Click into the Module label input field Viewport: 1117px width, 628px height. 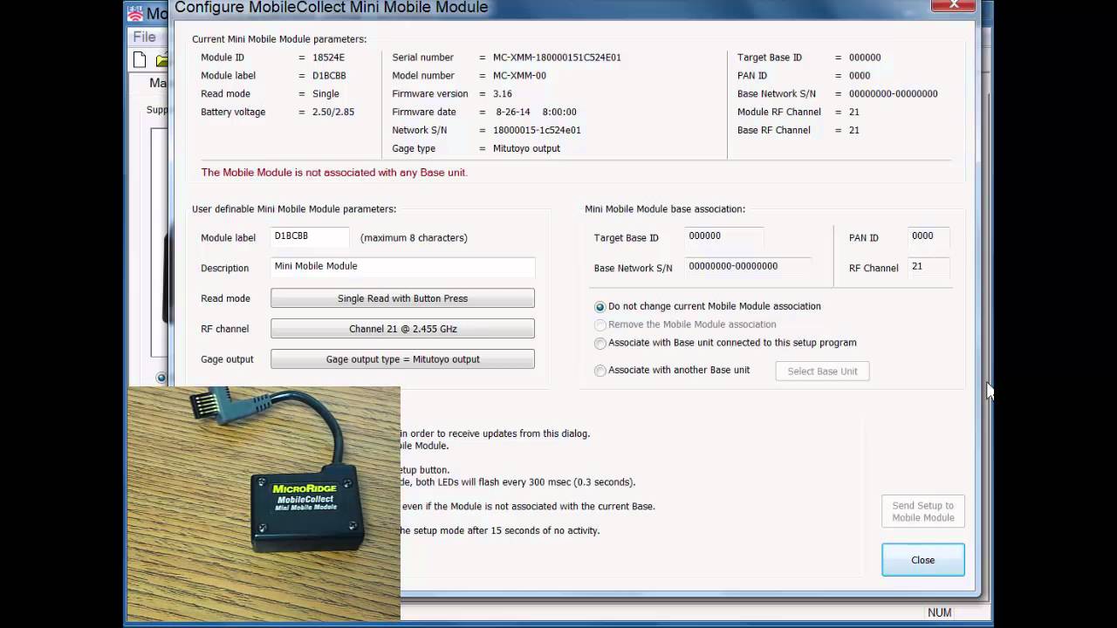click(310, 236)
